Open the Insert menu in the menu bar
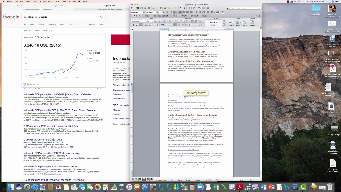The width and height of the screenshot is (341, 192). pos(35,1)
